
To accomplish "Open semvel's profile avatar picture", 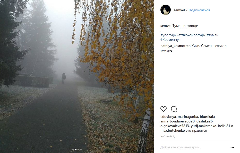I will 166,10.
